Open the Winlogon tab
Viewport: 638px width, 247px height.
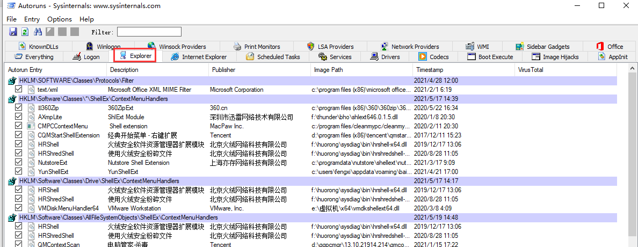click(103, 46)
